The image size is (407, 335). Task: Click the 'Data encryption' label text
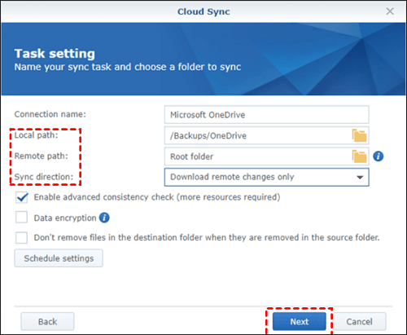[65, 218]
